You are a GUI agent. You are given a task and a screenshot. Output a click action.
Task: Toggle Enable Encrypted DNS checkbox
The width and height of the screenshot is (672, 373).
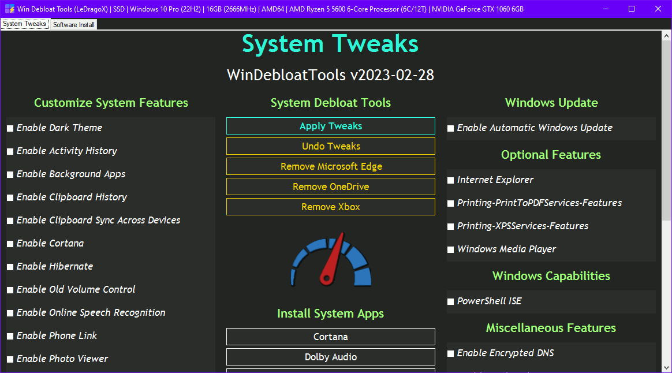[451, 354]
